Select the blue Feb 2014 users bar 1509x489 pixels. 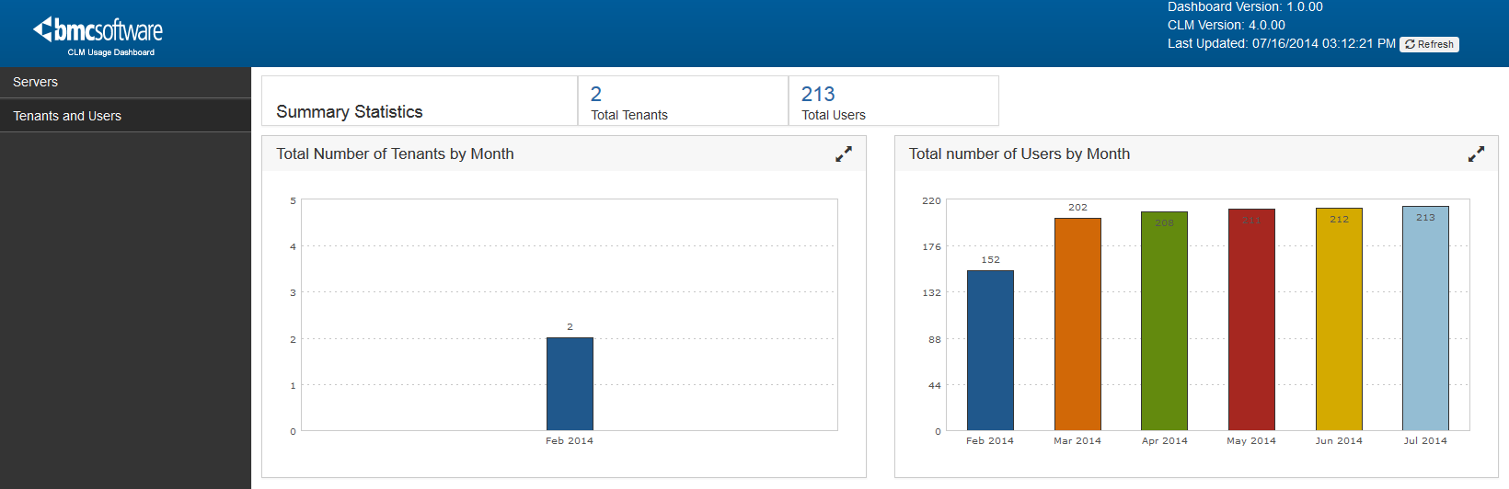click(x=990, y=349)
